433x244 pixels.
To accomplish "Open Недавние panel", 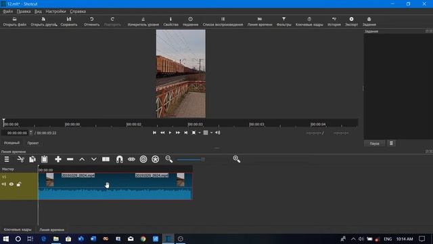I will [x=191, y=22].
